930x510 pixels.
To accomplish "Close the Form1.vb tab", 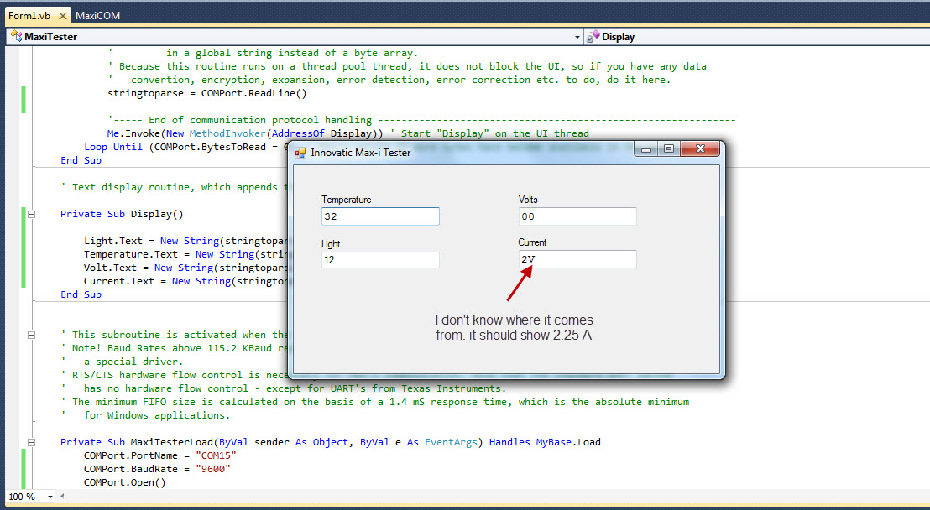I will [x=63, y=16].
